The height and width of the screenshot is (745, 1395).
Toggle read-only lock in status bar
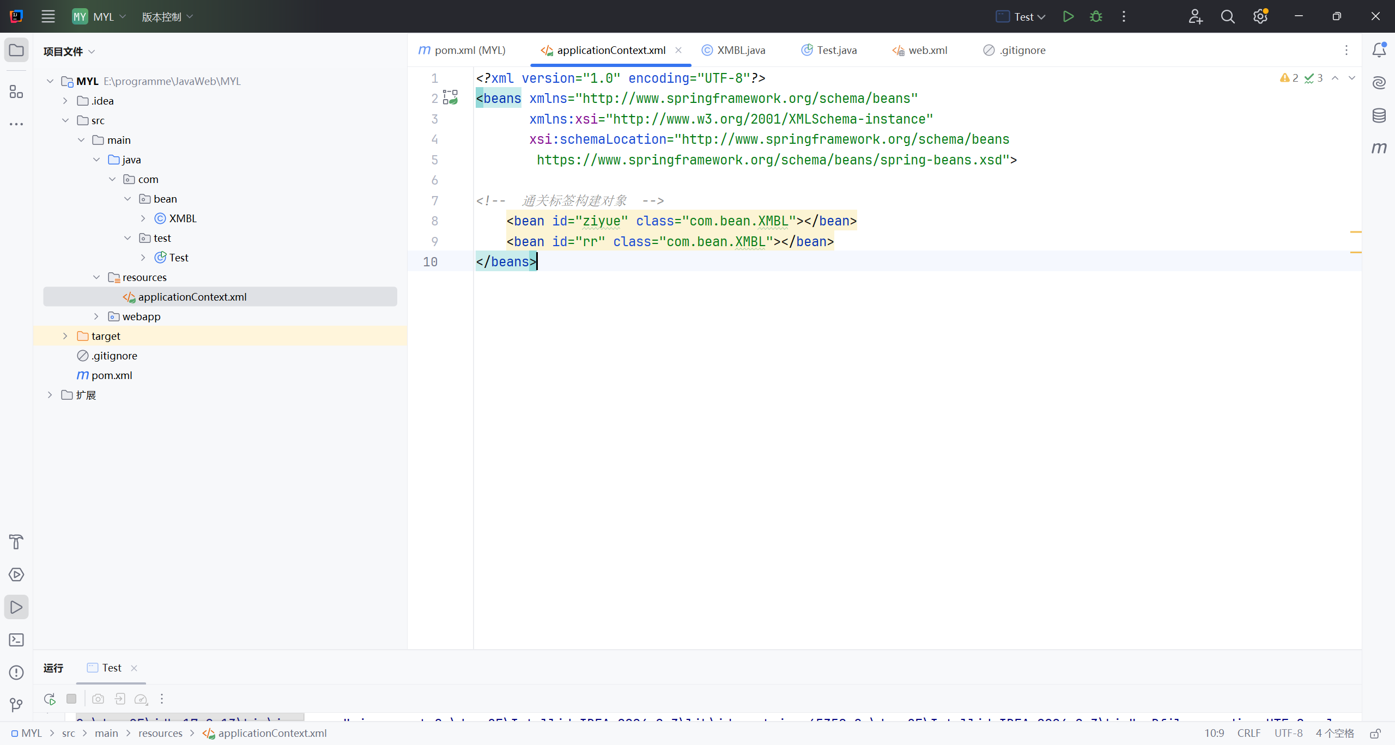tap(1375, 734)
